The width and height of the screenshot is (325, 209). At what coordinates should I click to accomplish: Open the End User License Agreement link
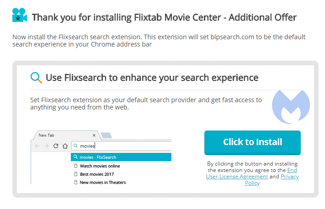251,173
